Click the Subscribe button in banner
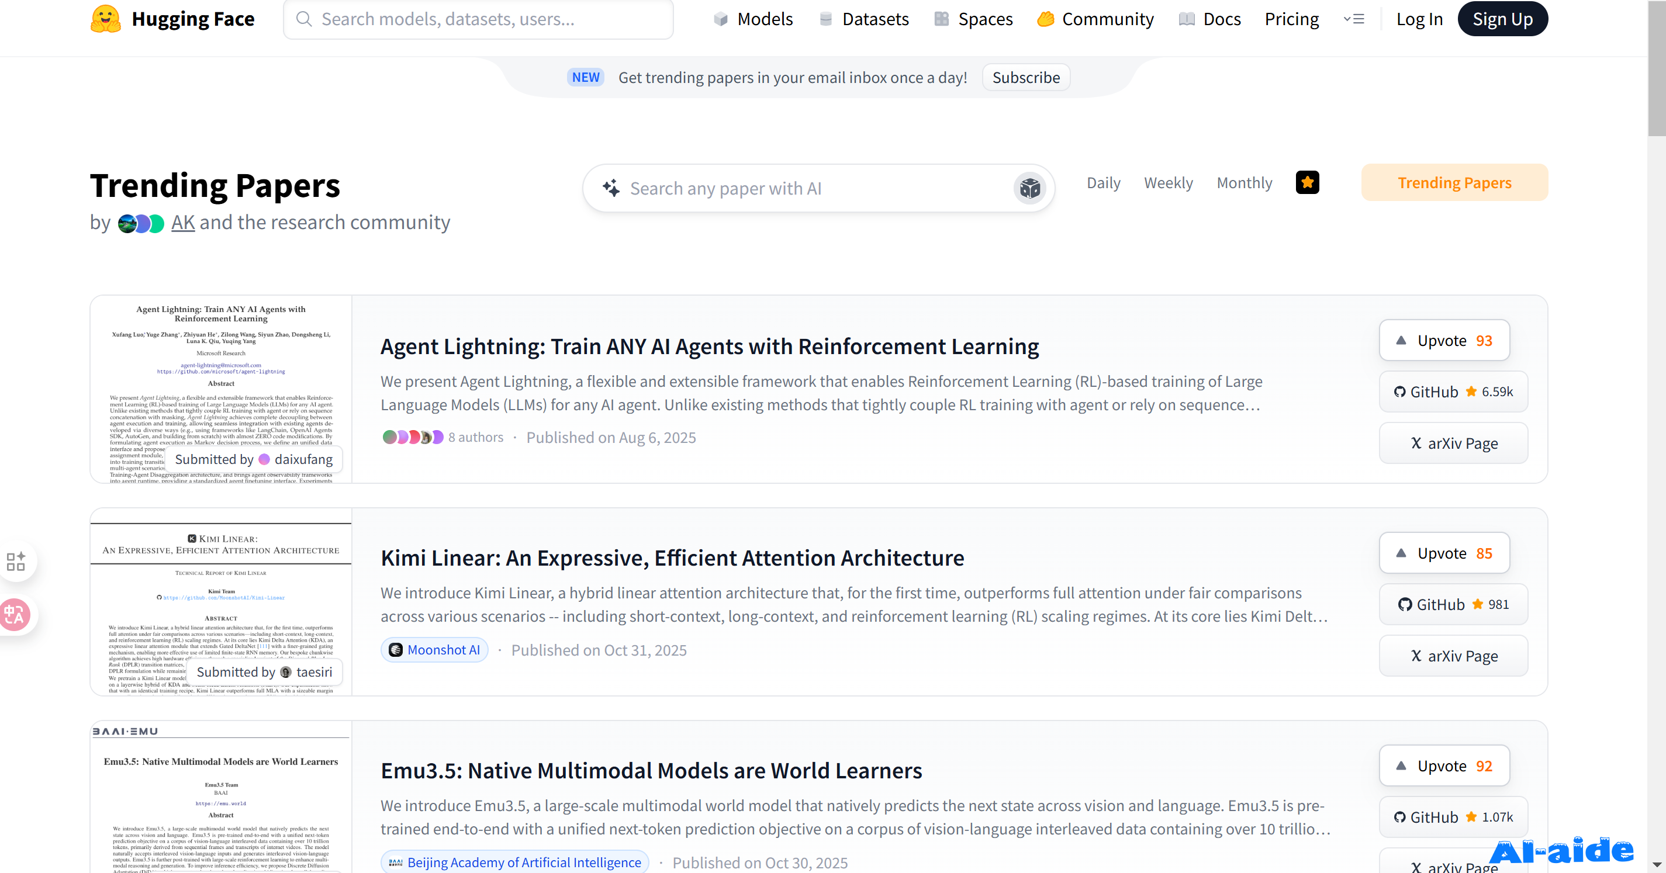This screenshot has height=873, width=1666. tap(1026, 78)
